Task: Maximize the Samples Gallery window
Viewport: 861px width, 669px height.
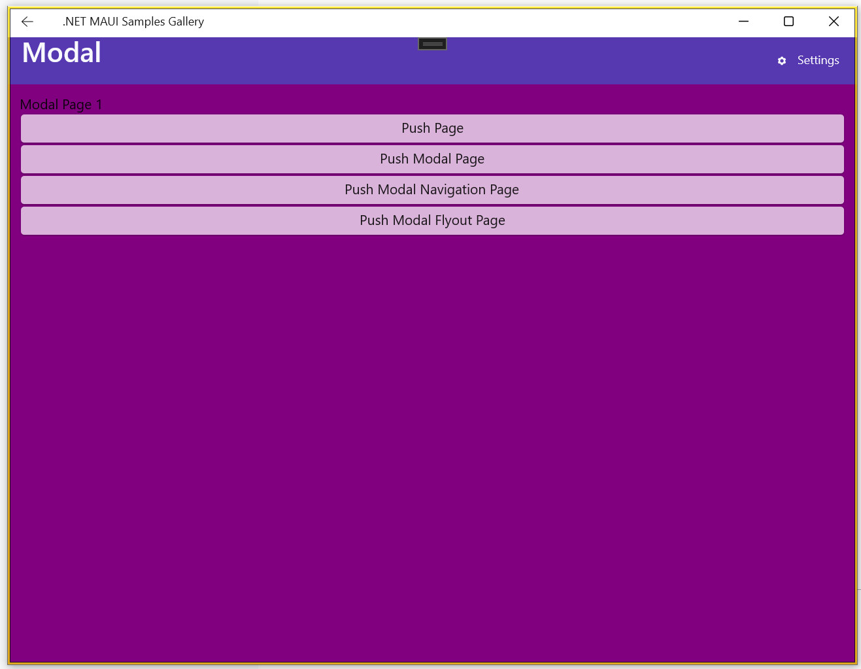Action: 788,22
